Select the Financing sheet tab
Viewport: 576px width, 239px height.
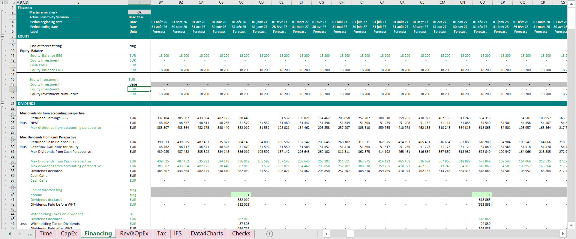(x=98, y=234)
